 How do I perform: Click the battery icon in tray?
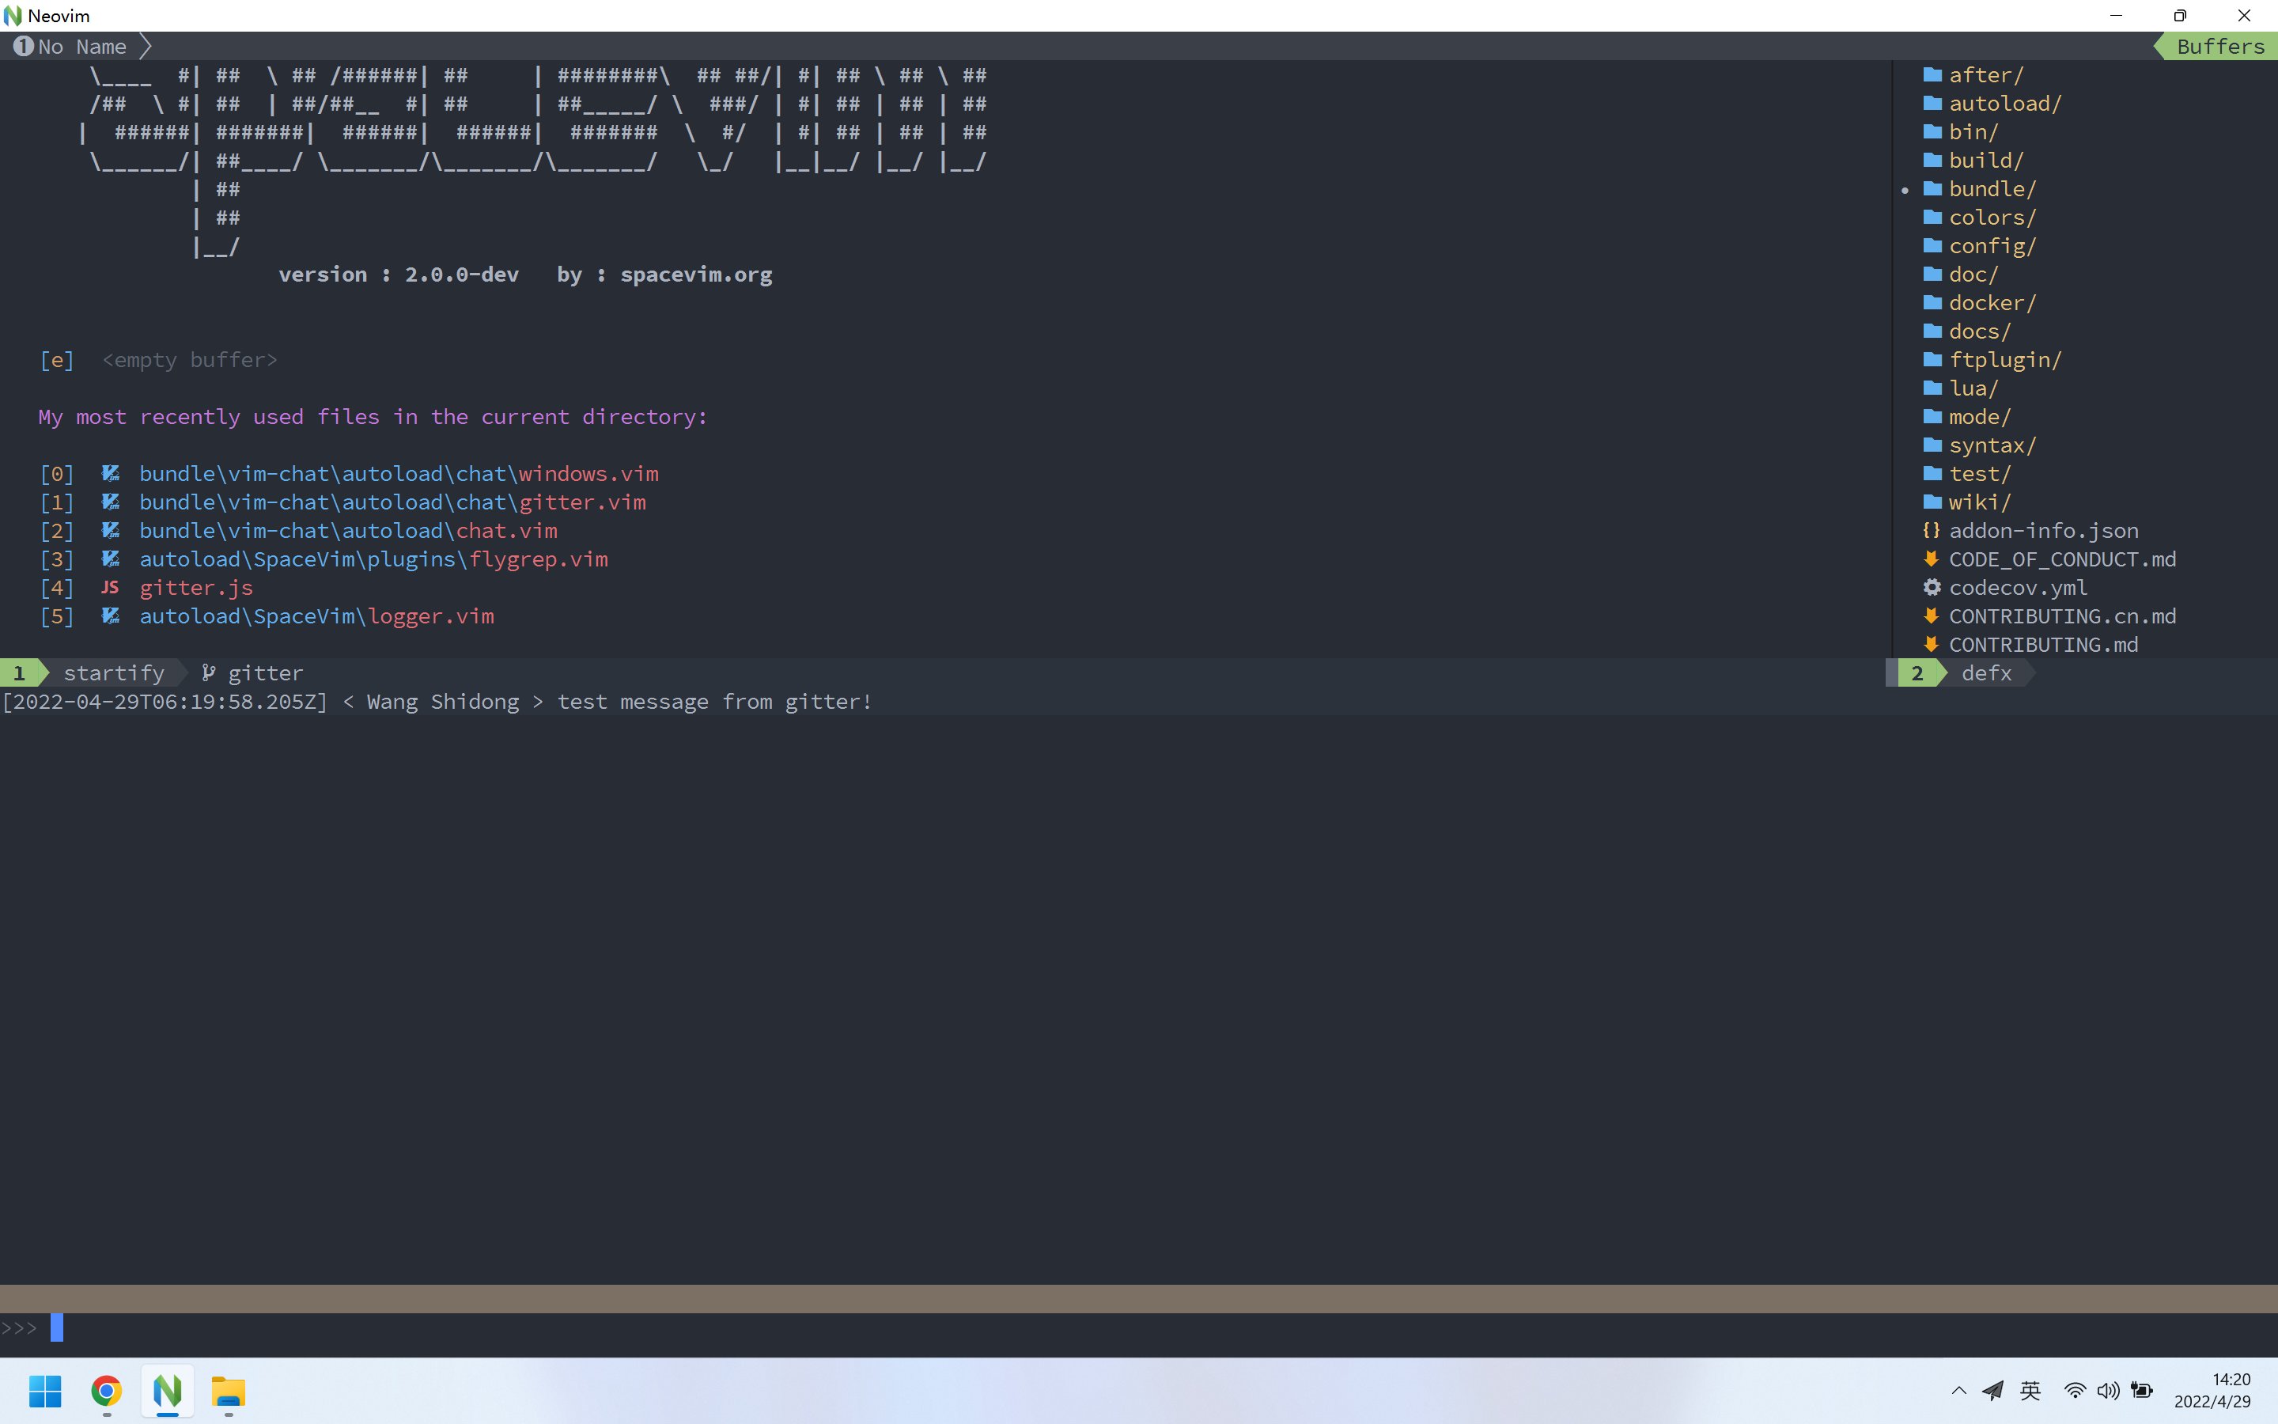pyautogui.click(x=2143, y=1390)
